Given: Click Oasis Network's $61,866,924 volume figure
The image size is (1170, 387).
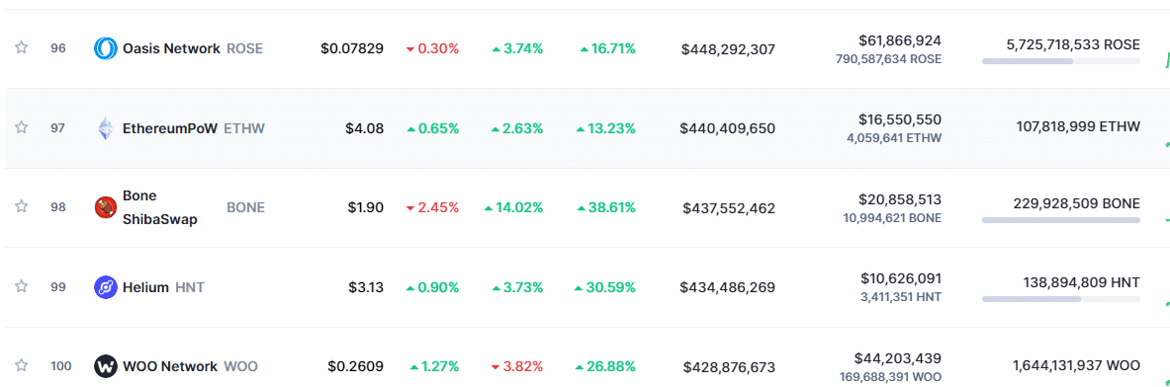Looking at the screenshot, I should 900,40.
